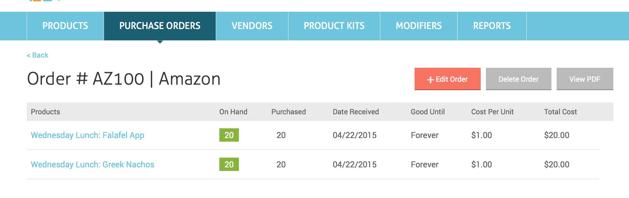Viewport: 629px width, 198px height.
Task: Click the Back link
Action: click(37, 55)
